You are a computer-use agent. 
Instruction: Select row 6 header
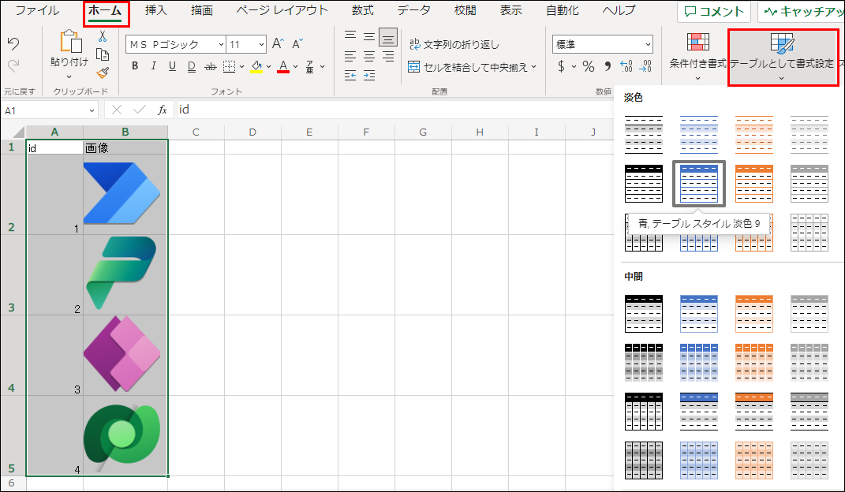(12, 483)
